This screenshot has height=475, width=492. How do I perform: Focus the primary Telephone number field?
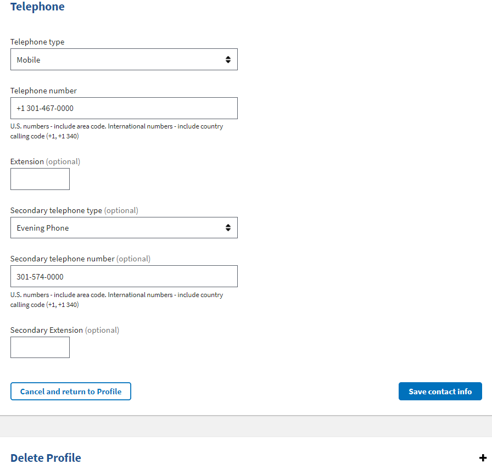[124, 108]
